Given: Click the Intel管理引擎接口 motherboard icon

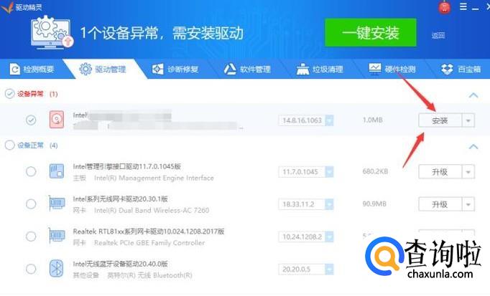Looking at the screenshot, I should point(57,171).
